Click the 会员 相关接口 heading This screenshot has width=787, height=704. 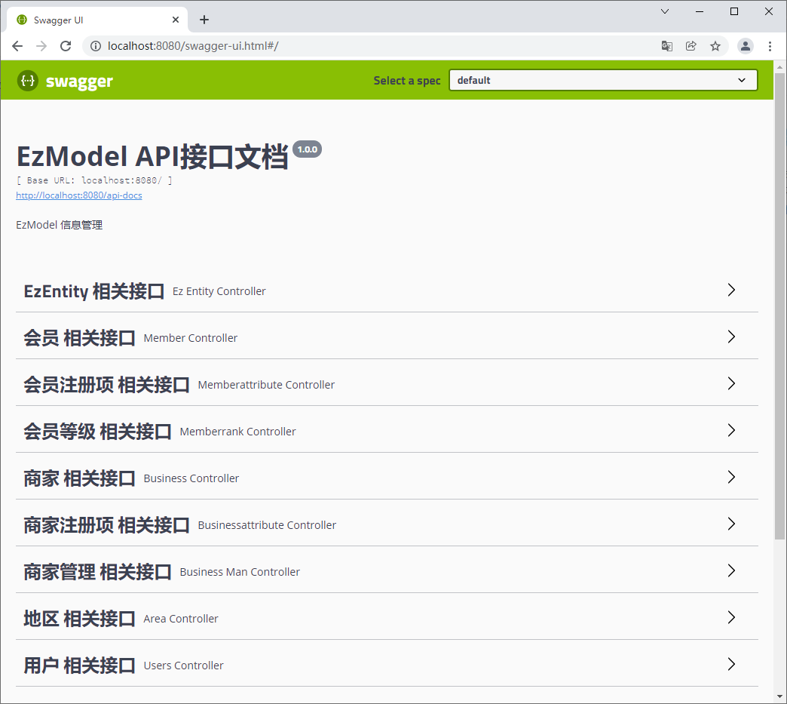[x=79, y=338]
